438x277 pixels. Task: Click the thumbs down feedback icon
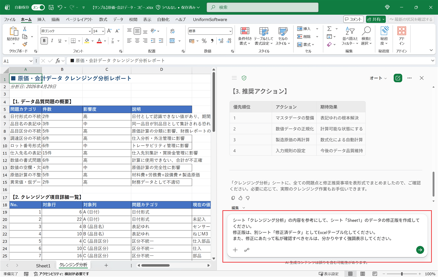coord(248,198)
